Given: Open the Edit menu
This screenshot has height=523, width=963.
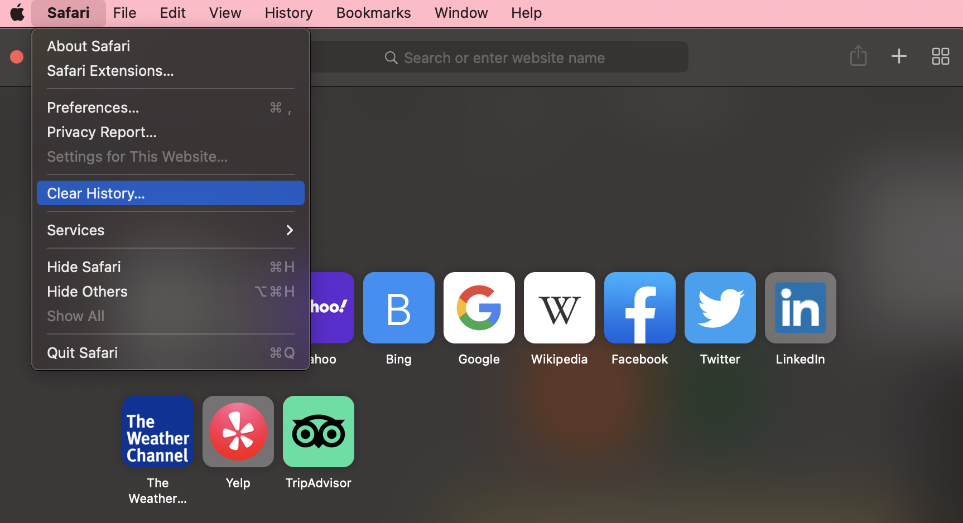Looking at the screenshot, I should pyautogui.click(x=172, y=13).
